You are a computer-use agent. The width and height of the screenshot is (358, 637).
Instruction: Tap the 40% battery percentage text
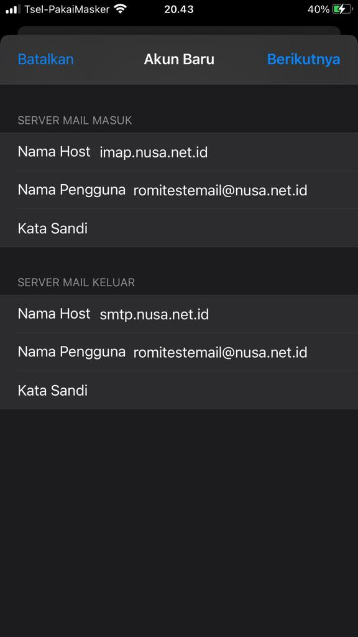click(x=319, y=9)
